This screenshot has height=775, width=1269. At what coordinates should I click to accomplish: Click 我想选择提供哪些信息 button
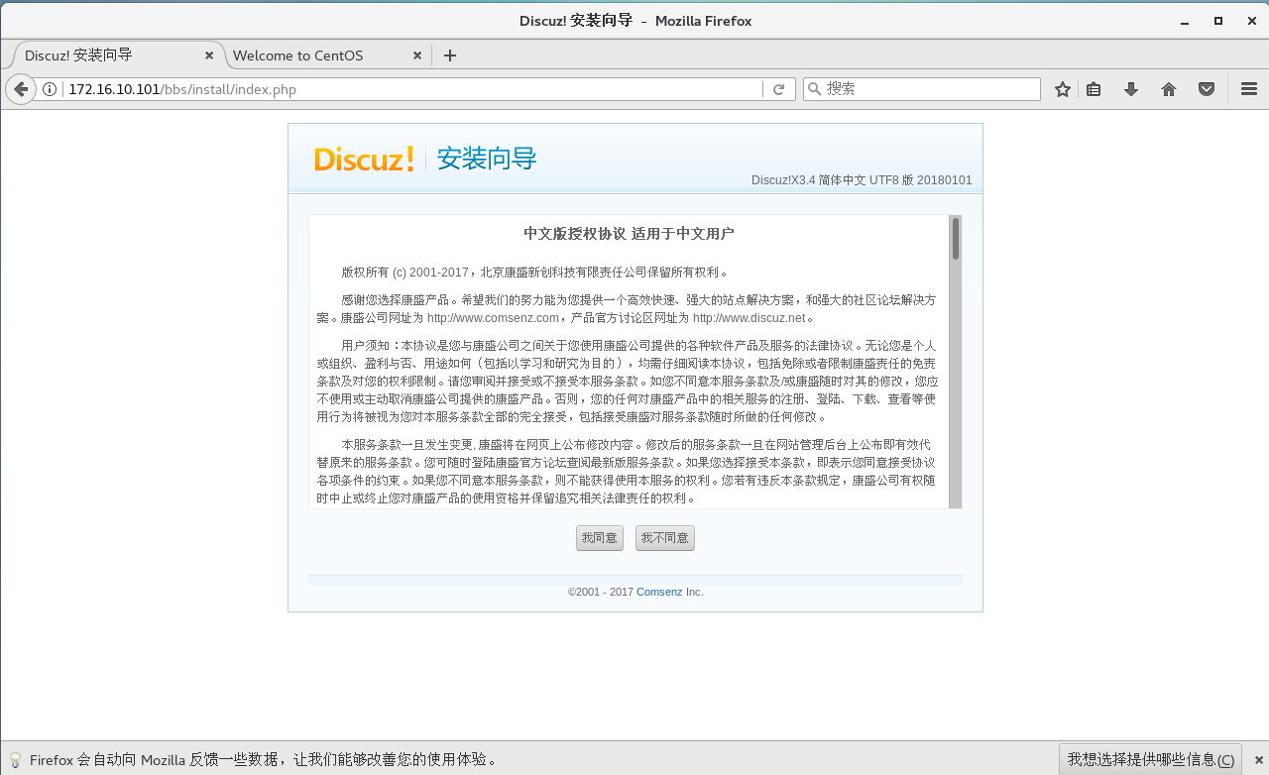coord(1150,759)
